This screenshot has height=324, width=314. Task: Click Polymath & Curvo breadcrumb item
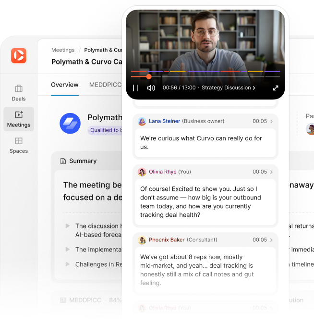click(103, 50)
